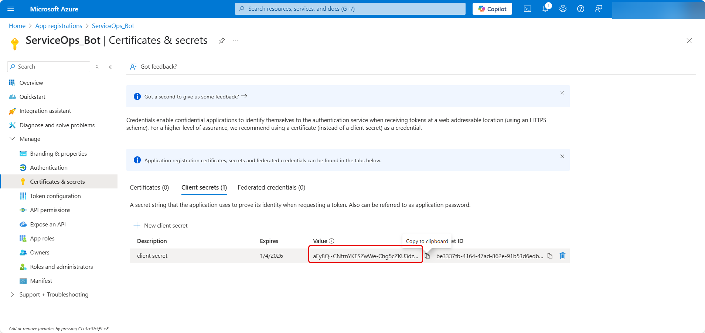Dismiss the feedback banner
The image size is (705, 333).
[x=562, y=93]
